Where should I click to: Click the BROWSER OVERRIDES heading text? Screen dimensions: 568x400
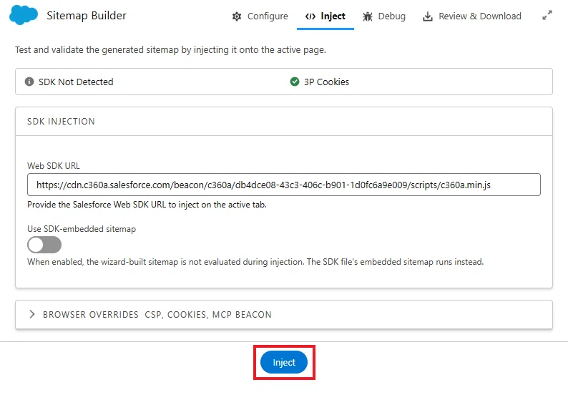91,315
